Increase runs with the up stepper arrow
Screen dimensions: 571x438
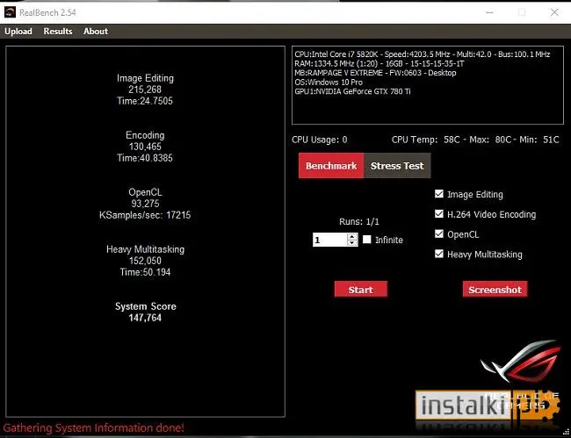point(352,237)
